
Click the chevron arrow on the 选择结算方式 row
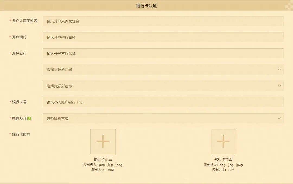pyautogui.click(x=279, y=118)
